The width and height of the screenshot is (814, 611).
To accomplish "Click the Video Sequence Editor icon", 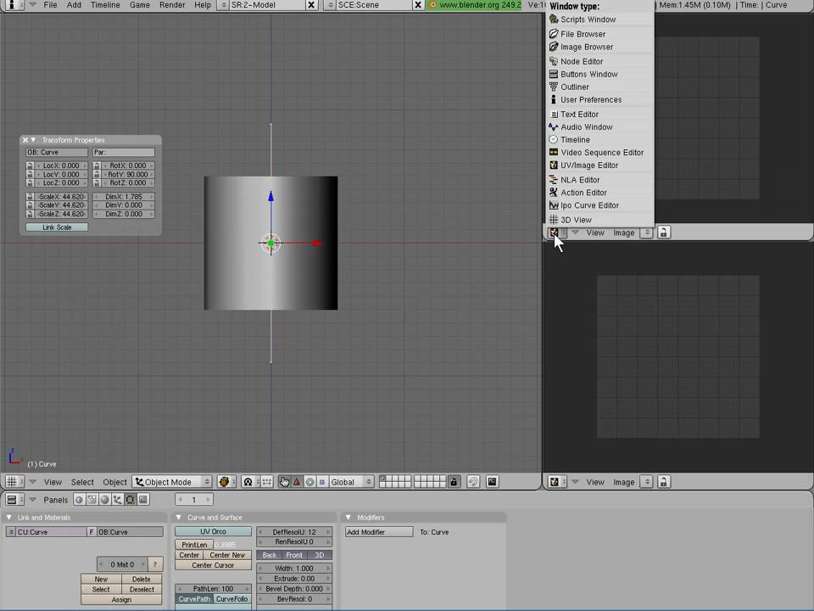I will point(554,152).
